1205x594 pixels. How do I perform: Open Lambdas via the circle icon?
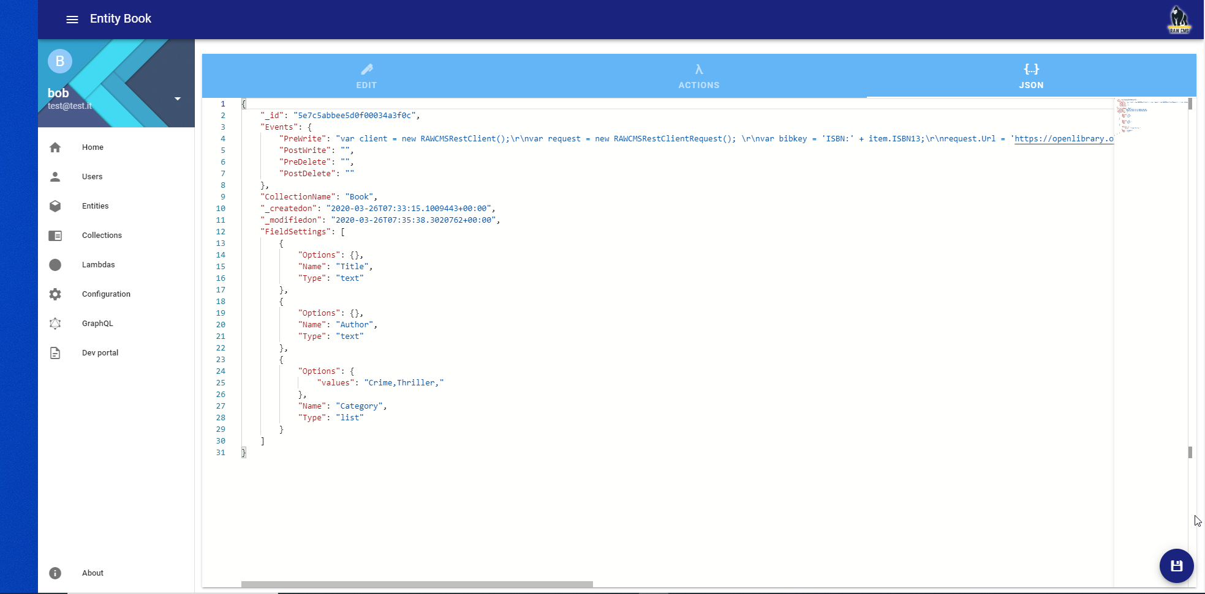point(55,265)
